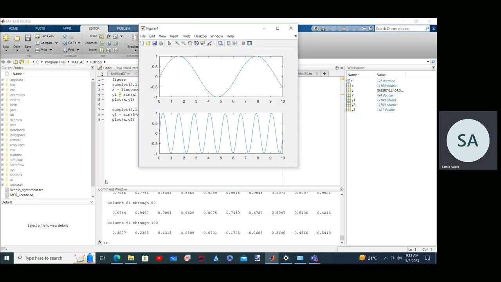
Task: Open the Tools menu in Figure 4
Action: coord(186,36)
